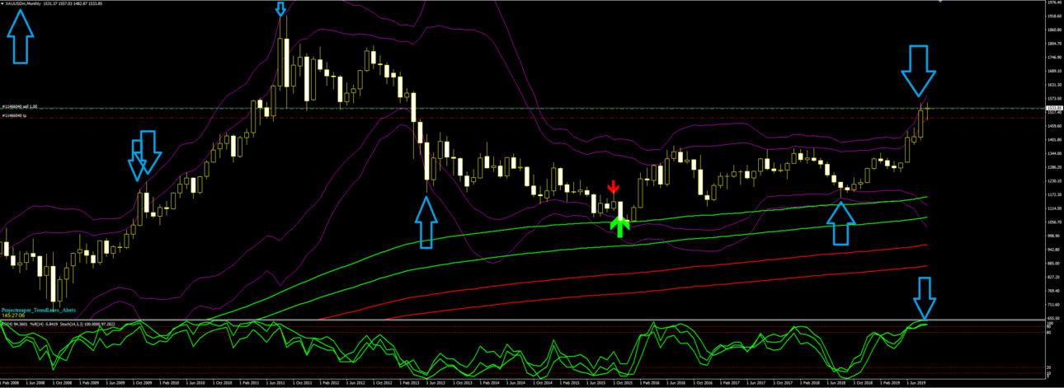Click the 1344.00 price scale label

pos(1055,153)
